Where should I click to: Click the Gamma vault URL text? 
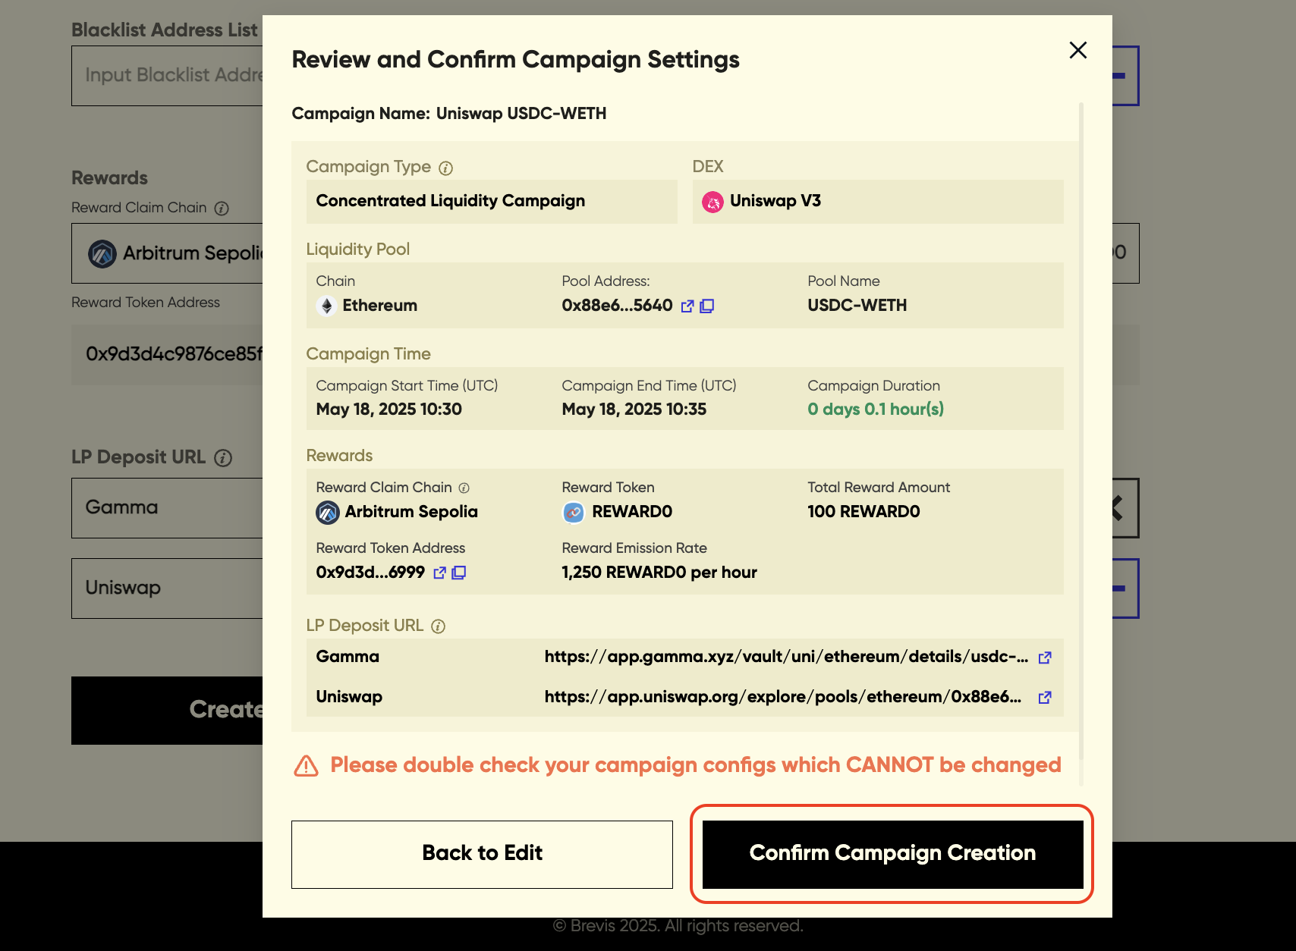pyautogui.click(x=786, y=658)
